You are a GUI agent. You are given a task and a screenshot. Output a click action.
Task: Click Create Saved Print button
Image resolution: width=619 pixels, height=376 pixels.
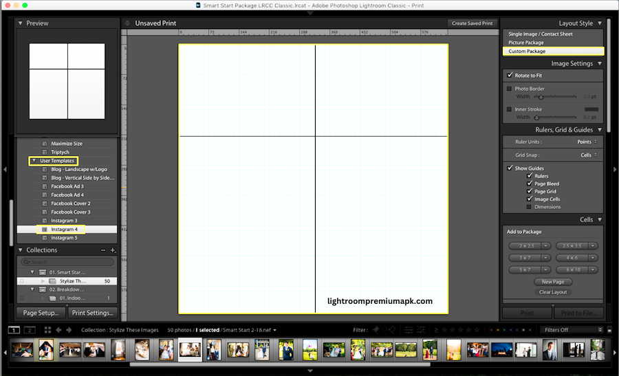pos(472,23)
